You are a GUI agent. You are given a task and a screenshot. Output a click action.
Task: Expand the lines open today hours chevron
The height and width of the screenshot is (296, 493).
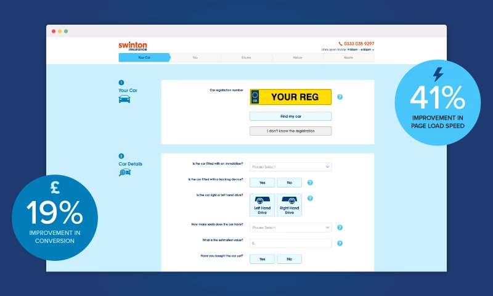(373, 50)
